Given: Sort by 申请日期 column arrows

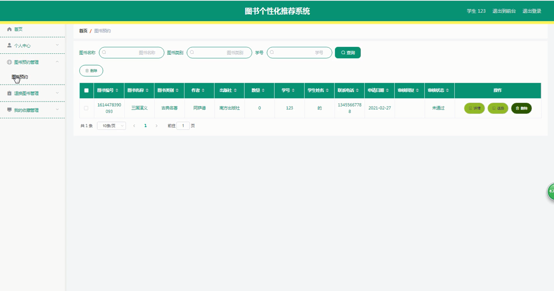Looking at the screenshot, I should [388, 90].
